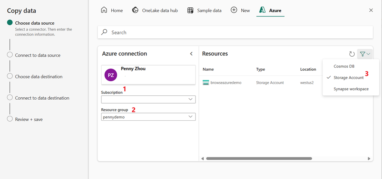Screen dimensions: 382x179
Task: Close the Copy data dialog
Action: pos(371,10)
